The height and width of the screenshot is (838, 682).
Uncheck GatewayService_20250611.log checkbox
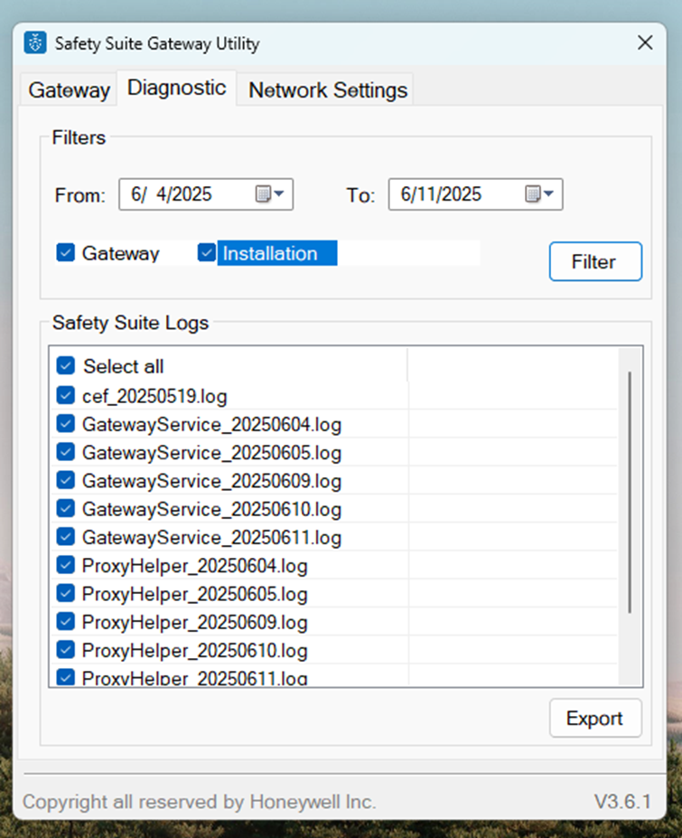point(66,537)
